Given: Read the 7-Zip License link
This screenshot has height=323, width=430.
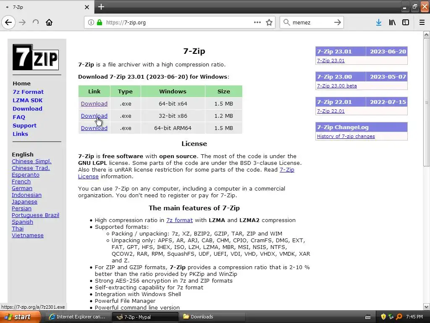Looking at the screenshot, I should coord(287,170).
